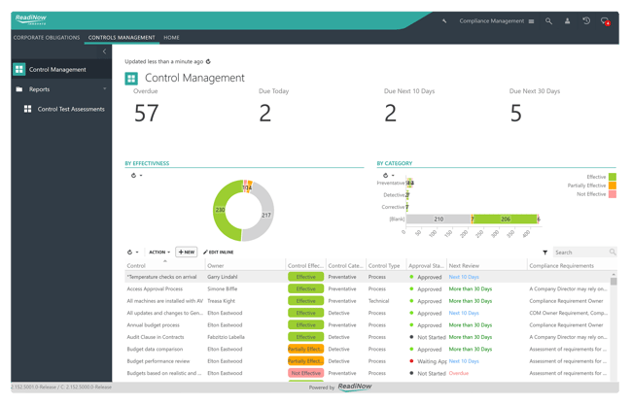Expand the Reports sidebar menu arrow
This screenshot has height=405, width=632.
click(104, 89)
